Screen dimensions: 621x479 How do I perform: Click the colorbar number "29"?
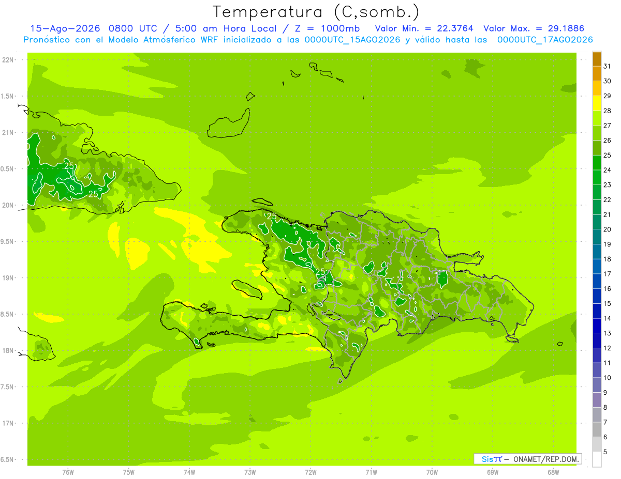click(607, 96)
